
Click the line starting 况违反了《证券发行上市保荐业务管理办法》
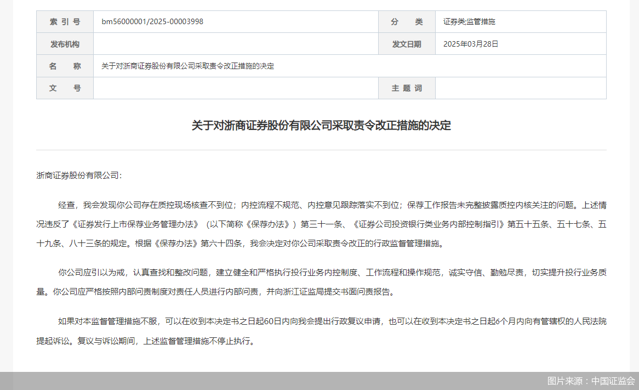(x=321, y=224)
